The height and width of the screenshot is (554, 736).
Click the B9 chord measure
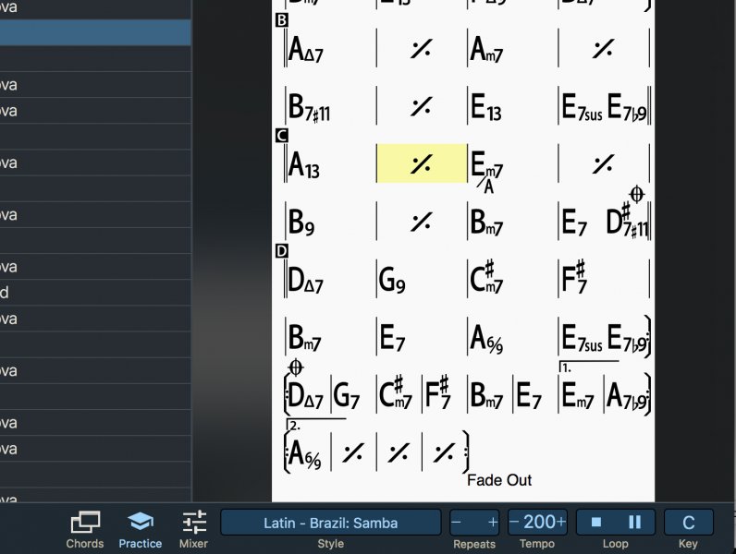[x=301, y=223]
